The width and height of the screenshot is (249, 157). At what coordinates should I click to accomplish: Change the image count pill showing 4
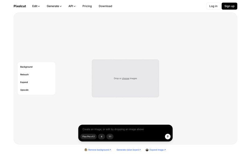click(x=101, y=136)
